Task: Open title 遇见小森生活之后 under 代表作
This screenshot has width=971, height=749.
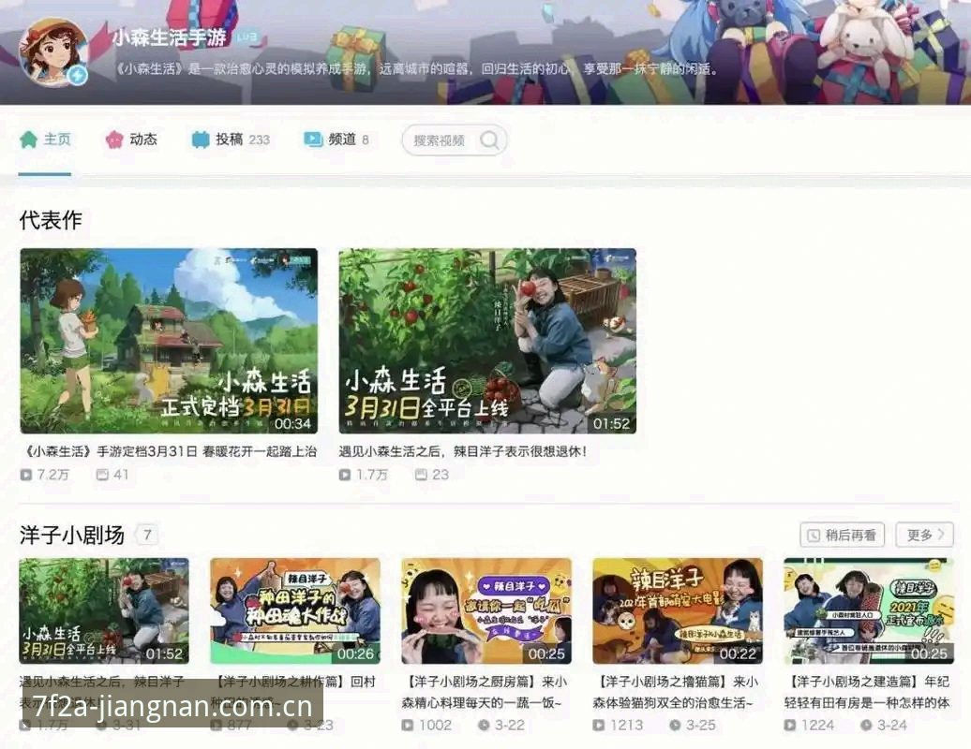Action: (463, 451)
